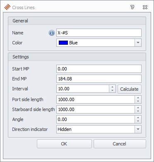The width and height of the screenshot is (154, 162).
Task: Click the End MP field
Action: pos(99,79)
